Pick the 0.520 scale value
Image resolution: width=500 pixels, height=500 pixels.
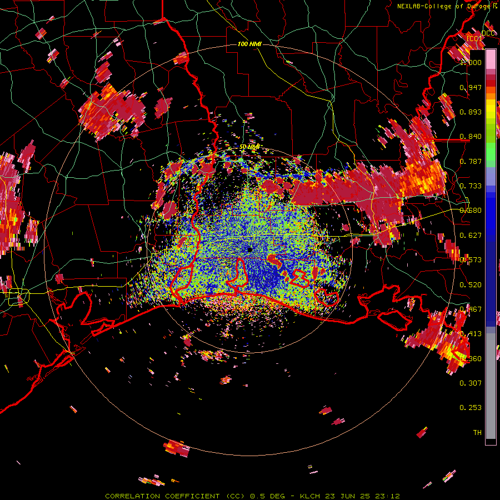click(471, 285)
